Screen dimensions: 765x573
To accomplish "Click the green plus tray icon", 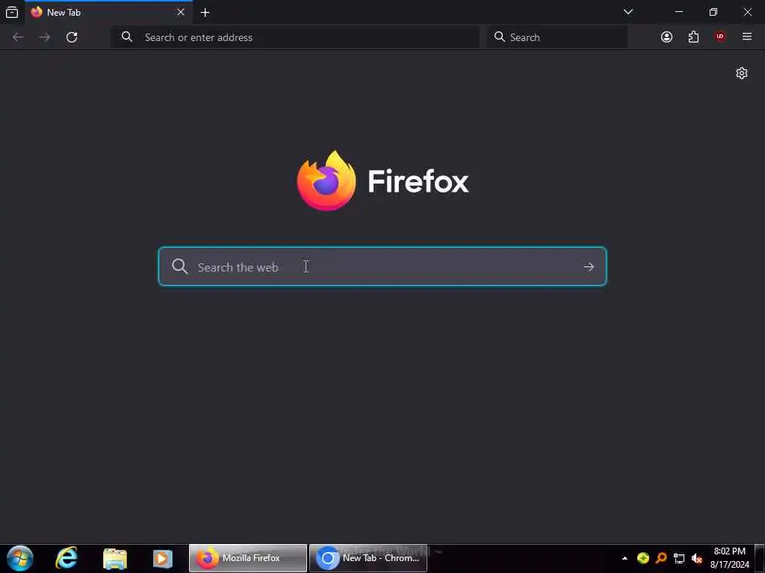I will coord(643,558).
